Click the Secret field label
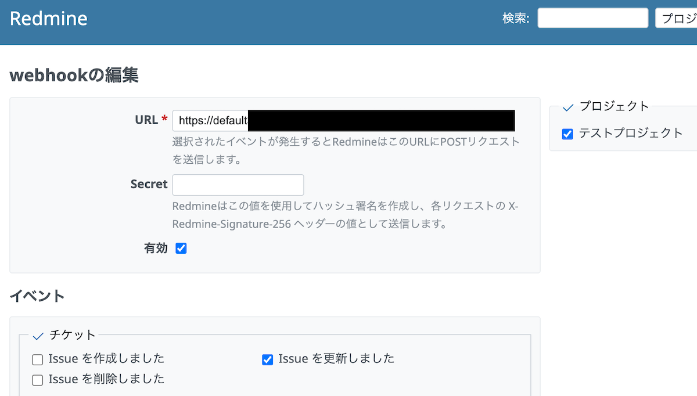The image size is (697, 396). (x=149, y=184)
